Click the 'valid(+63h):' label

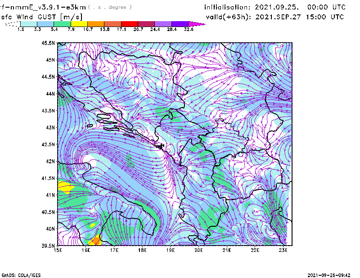[x=229, y=17]
